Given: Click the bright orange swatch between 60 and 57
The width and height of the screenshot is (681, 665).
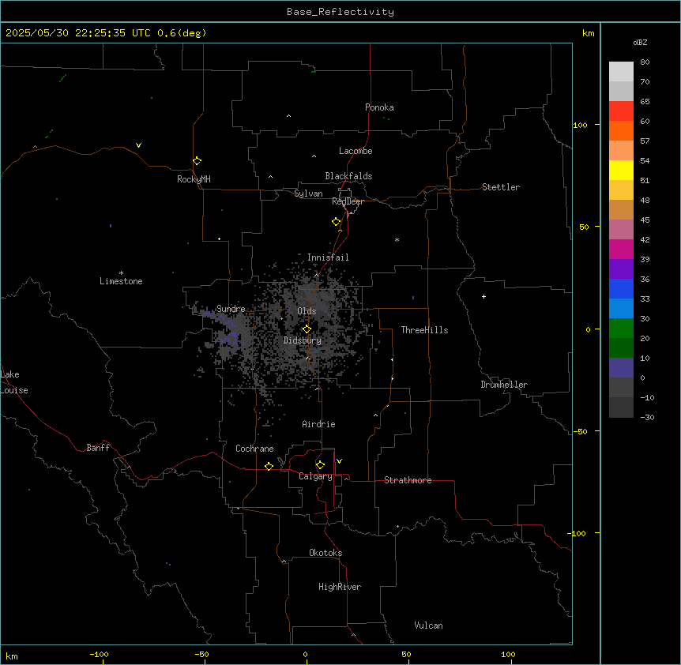Looking at the screenshot, I should [621, 130].
